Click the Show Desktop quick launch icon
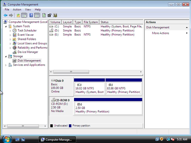191x143 pixels. click(x=17, y=140)
